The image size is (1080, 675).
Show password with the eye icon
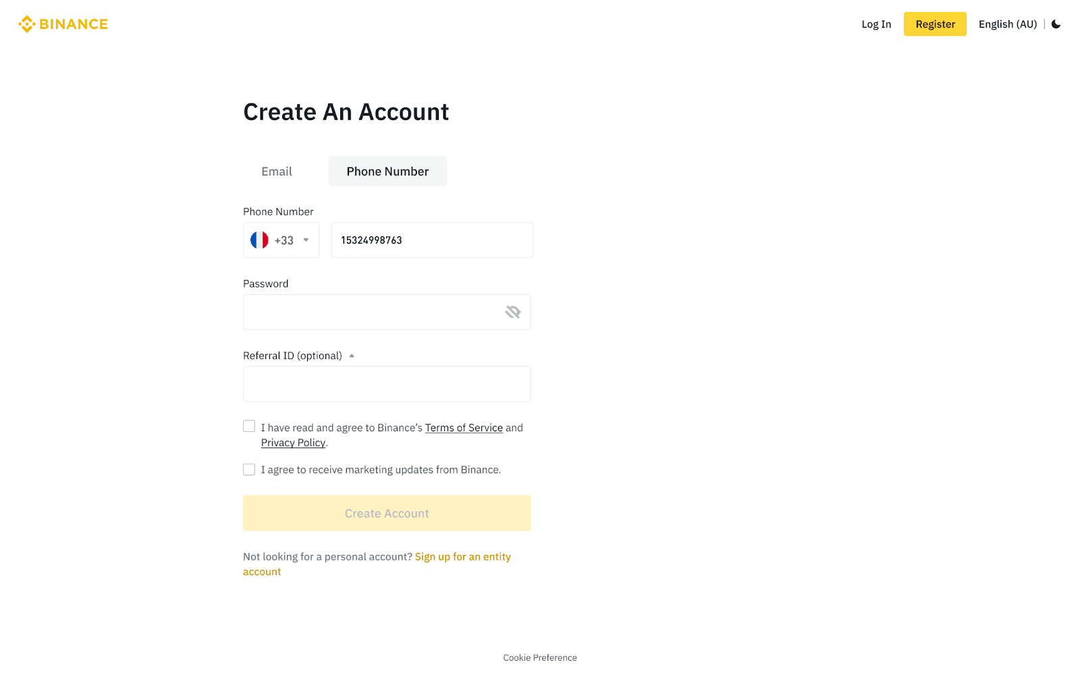pos(513,312)
